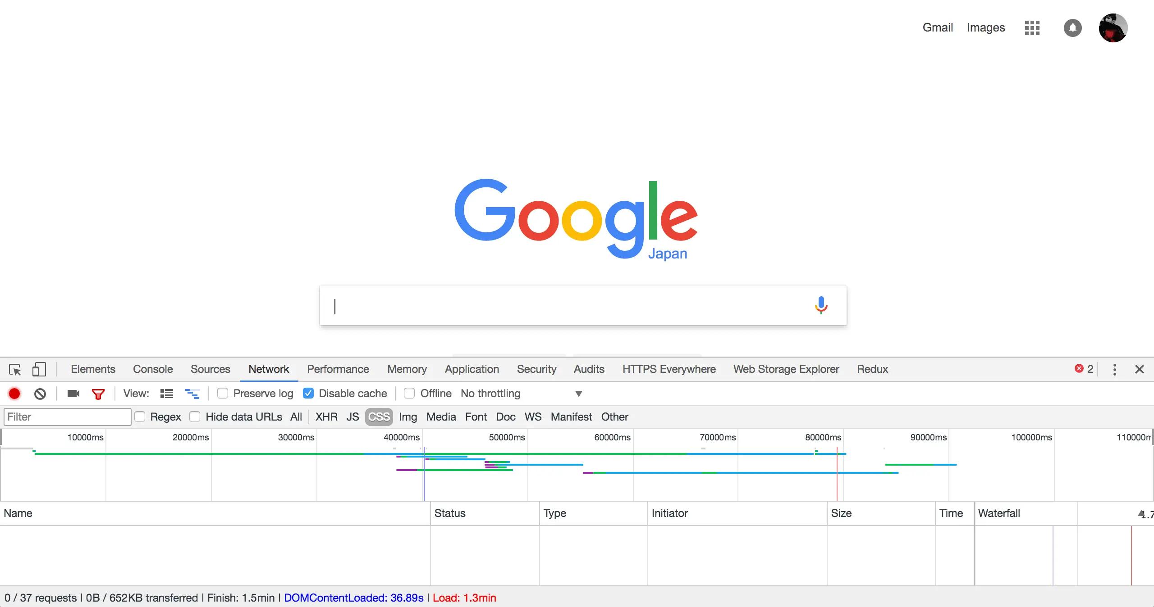1154x607 pixels.
Task: Switch to waterfall view using the view icon
Action: pyautogui.click(x=192, y=393)
